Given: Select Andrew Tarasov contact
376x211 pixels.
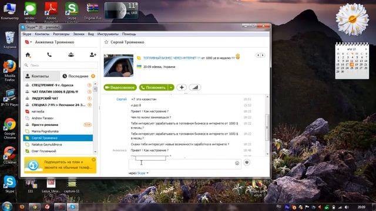Looking at the screenshot, I should tap(58, 118).
